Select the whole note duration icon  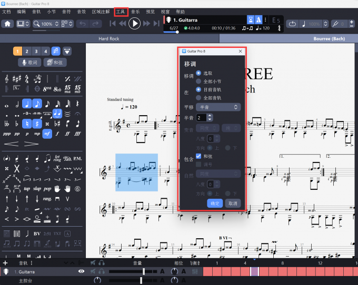pos(6,103)
